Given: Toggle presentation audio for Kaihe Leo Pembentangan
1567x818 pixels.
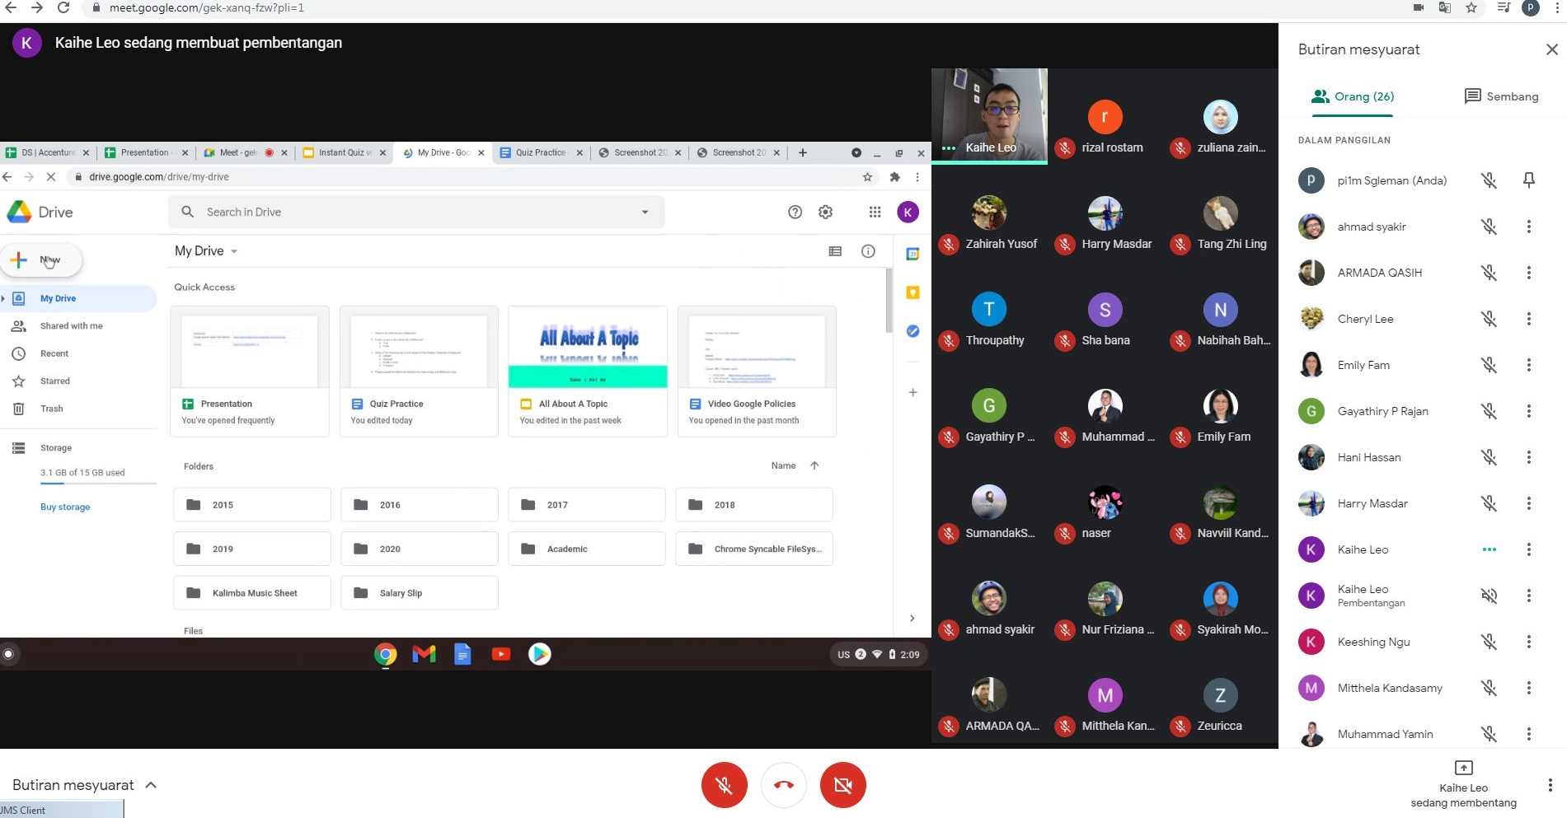Looking at the screenshot, I should [1488, 596].
